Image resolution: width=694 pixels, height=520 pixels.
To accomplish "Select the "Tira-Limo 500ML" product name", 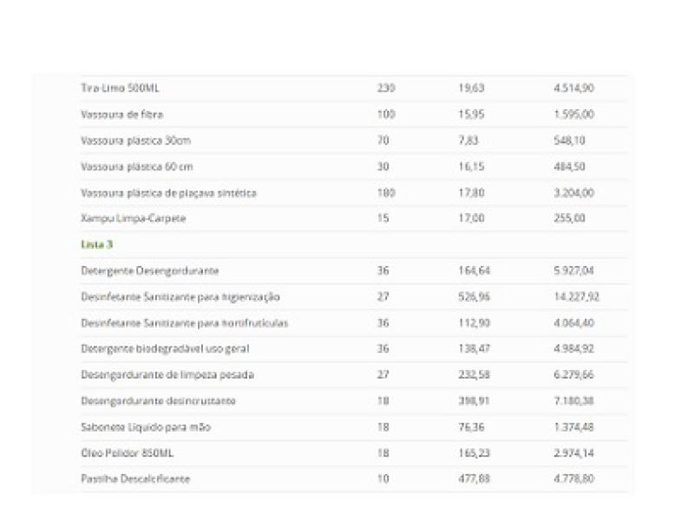I will click(x=120, y=88).
